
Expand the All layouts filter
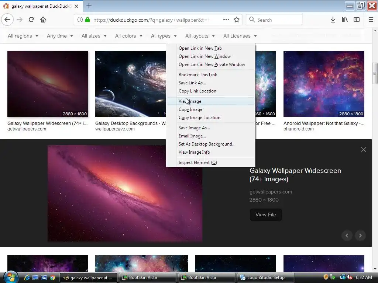pos(200,36)
